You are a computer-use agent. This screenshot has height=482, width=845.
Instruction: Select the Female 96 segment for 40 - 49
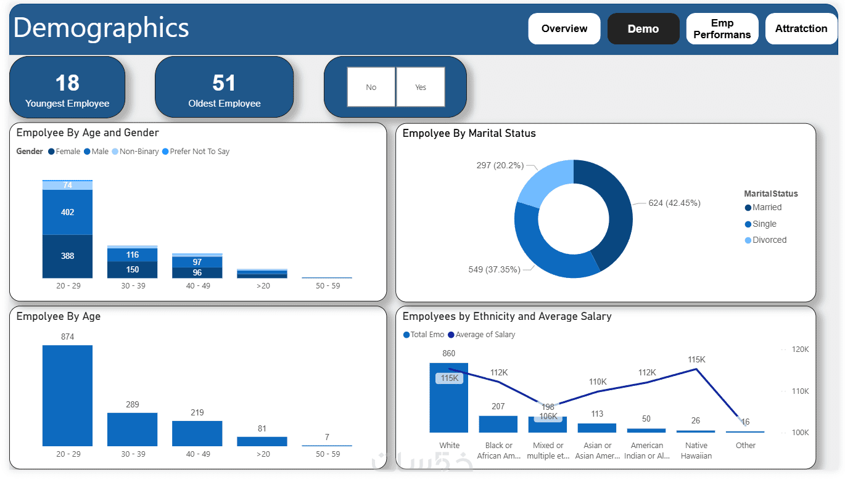point(197,272)
